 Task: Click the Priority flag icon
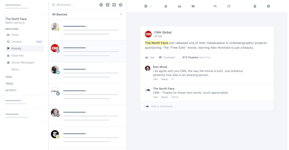point(8,49)
